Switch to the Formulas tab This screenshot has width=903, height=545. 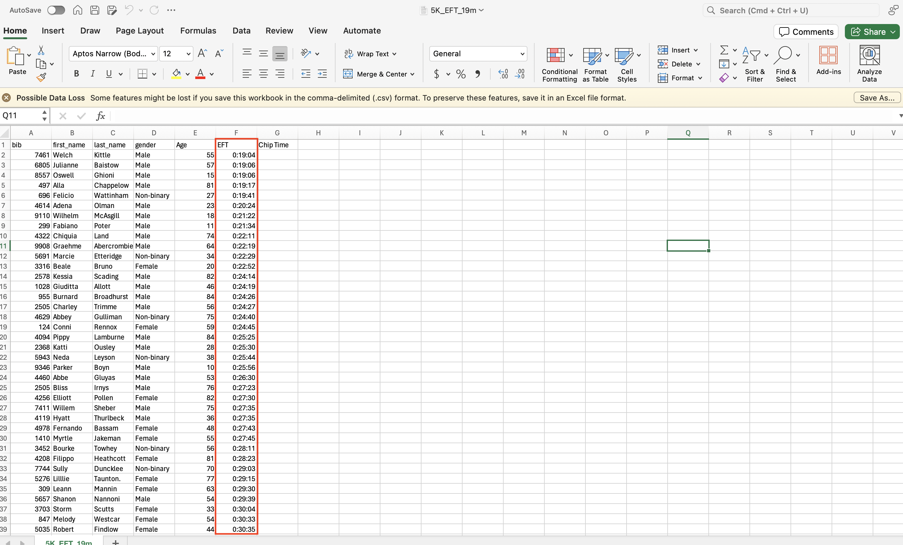click(x=198, y=31)
